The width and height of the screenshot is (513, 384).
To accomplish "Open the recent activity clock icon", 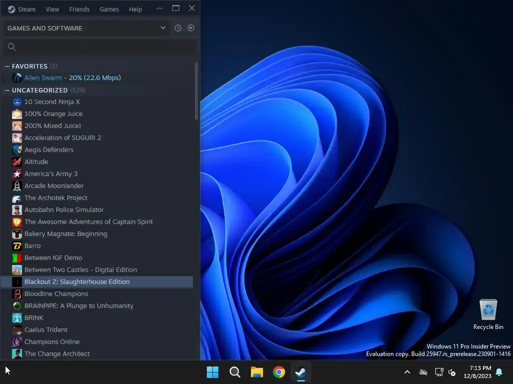I will click(x=178, y=28).
